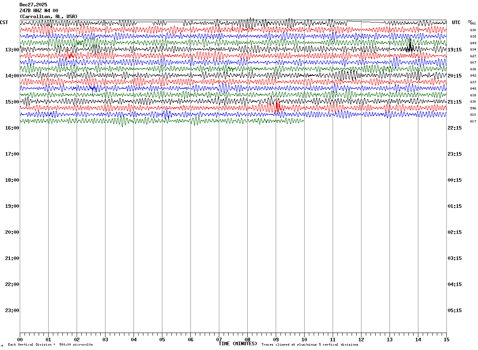The width and height of the screenshot is (478, 350).
Task: Select the 13:00 CST time marker
Action: pyautogui.click(x=12, y=50)
